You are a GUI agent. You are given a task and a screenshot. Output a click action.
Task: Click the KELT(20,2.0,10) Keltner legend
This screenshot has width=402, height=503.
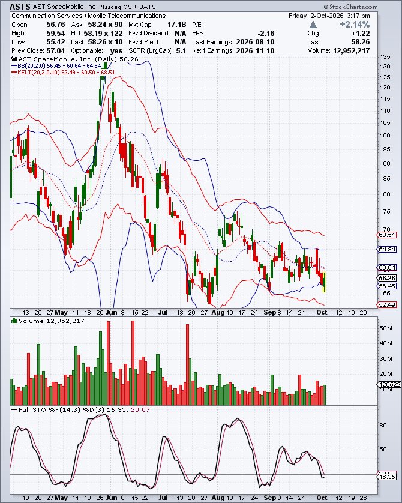pyautogui.click(x=63, y=73)
